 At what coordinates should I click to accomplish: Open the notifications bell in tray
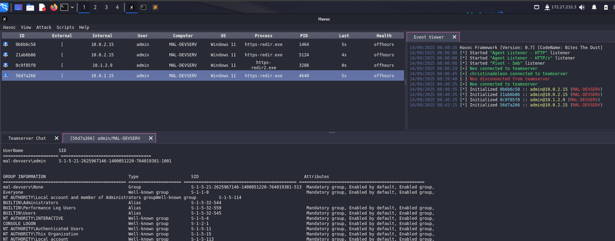click(594, 7)
